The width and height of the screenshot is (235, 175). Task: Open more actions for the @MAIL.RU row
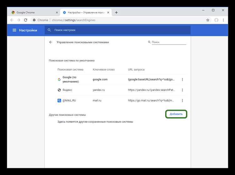point(182,100)
